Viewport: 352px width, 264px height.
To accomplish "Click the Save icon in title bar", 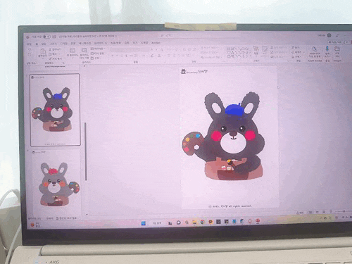I will (x=54, y=37).
